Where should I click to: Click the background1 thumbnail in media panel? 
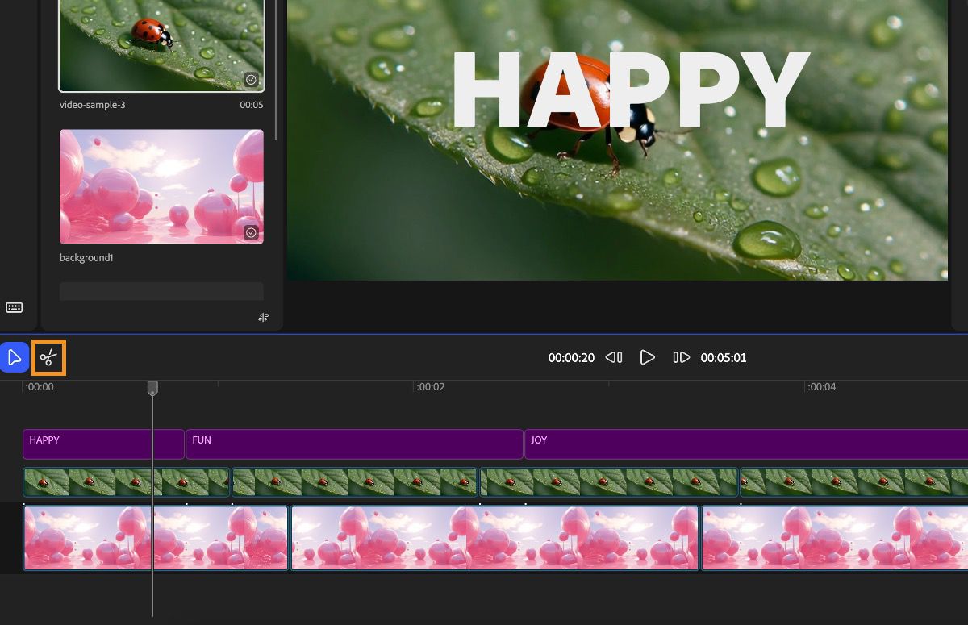pyautogui.click(x=161, y=186)
